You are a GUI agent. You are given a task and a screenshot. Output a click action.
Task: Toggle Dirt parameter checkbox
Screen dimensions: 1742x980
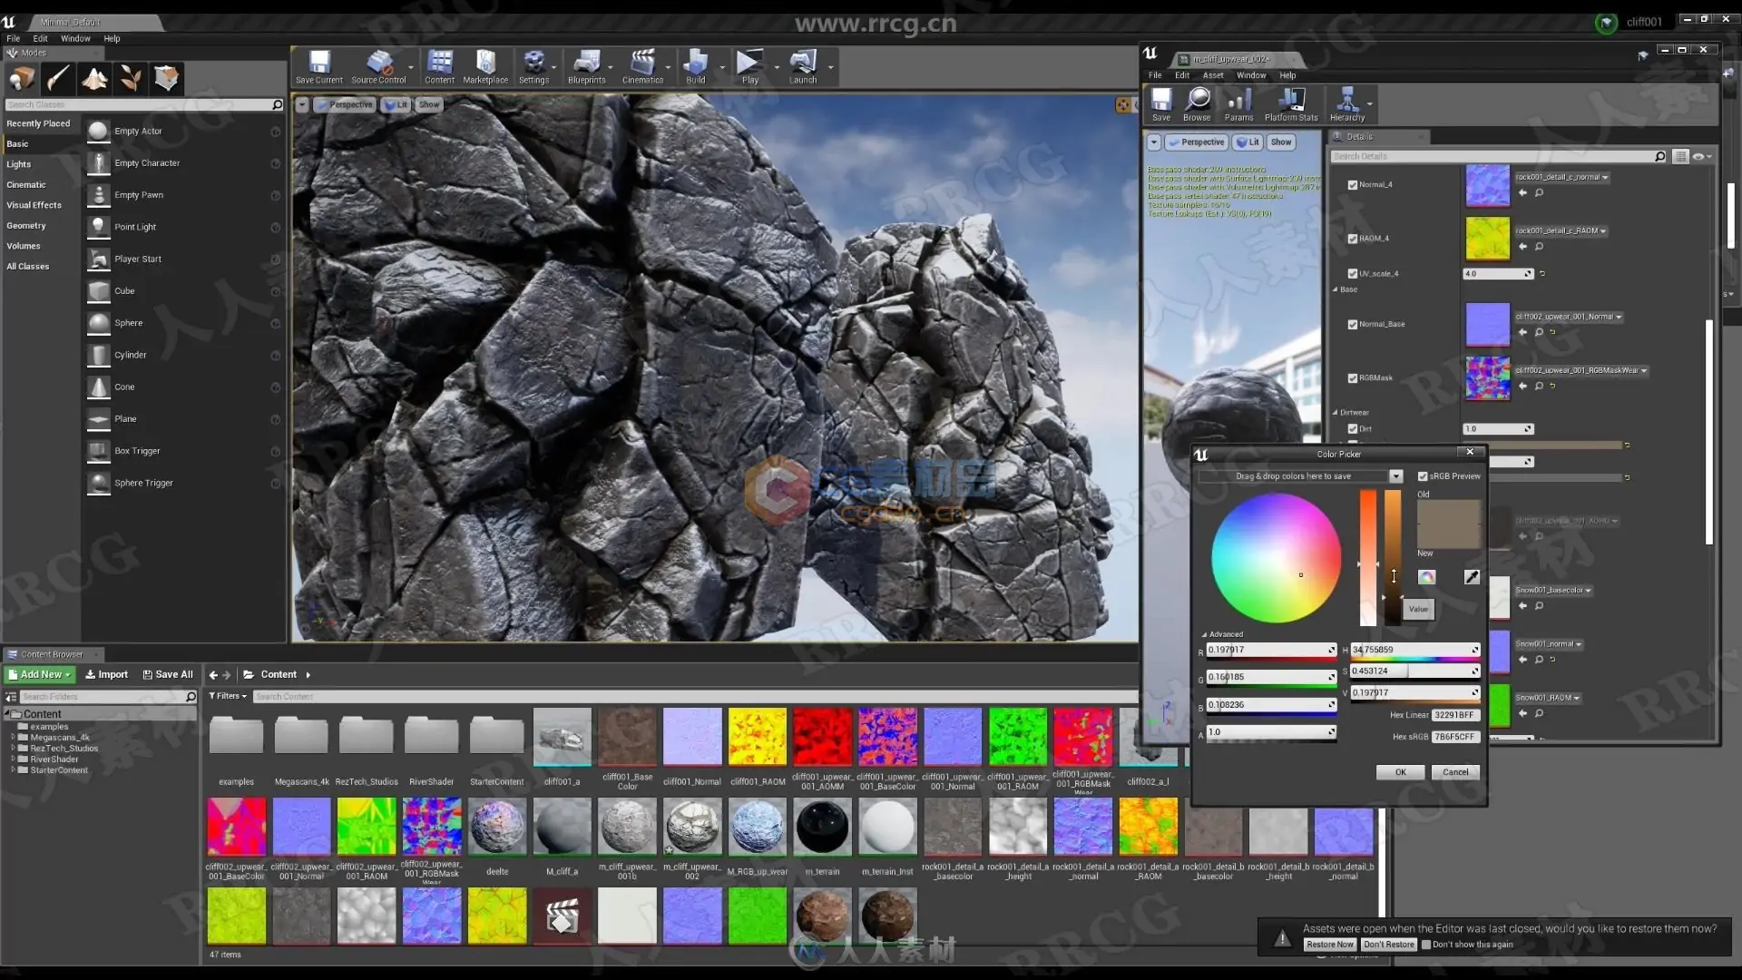[1353, 429]
